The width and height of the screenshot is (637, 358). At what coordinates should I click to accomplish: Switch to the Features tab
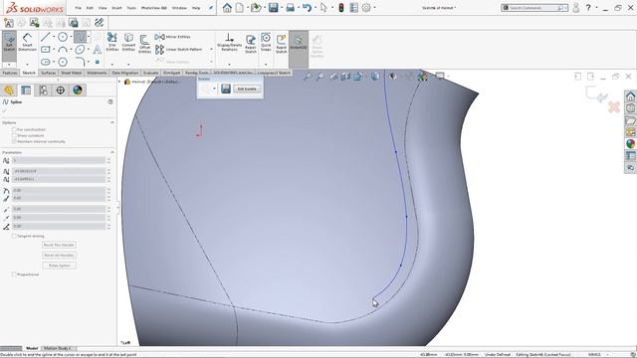[10, 73]
